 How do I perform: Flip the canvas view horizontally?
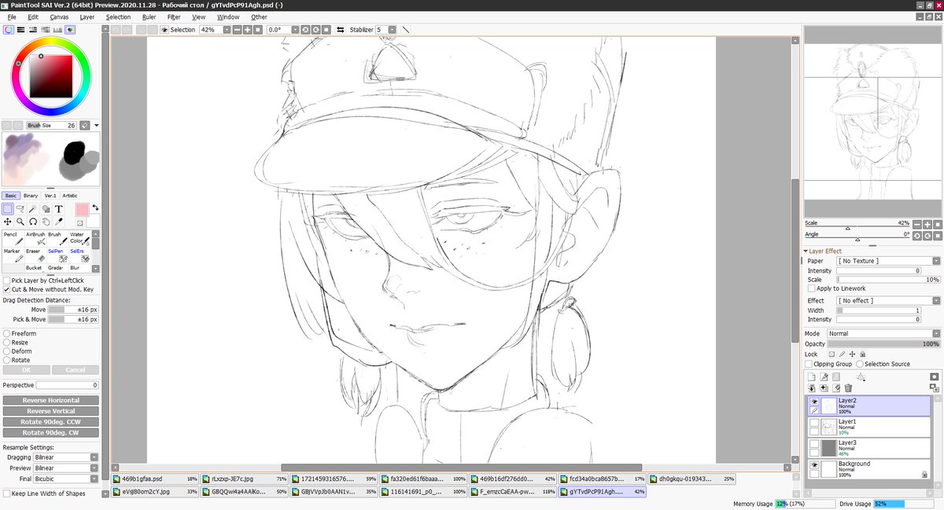341,29
